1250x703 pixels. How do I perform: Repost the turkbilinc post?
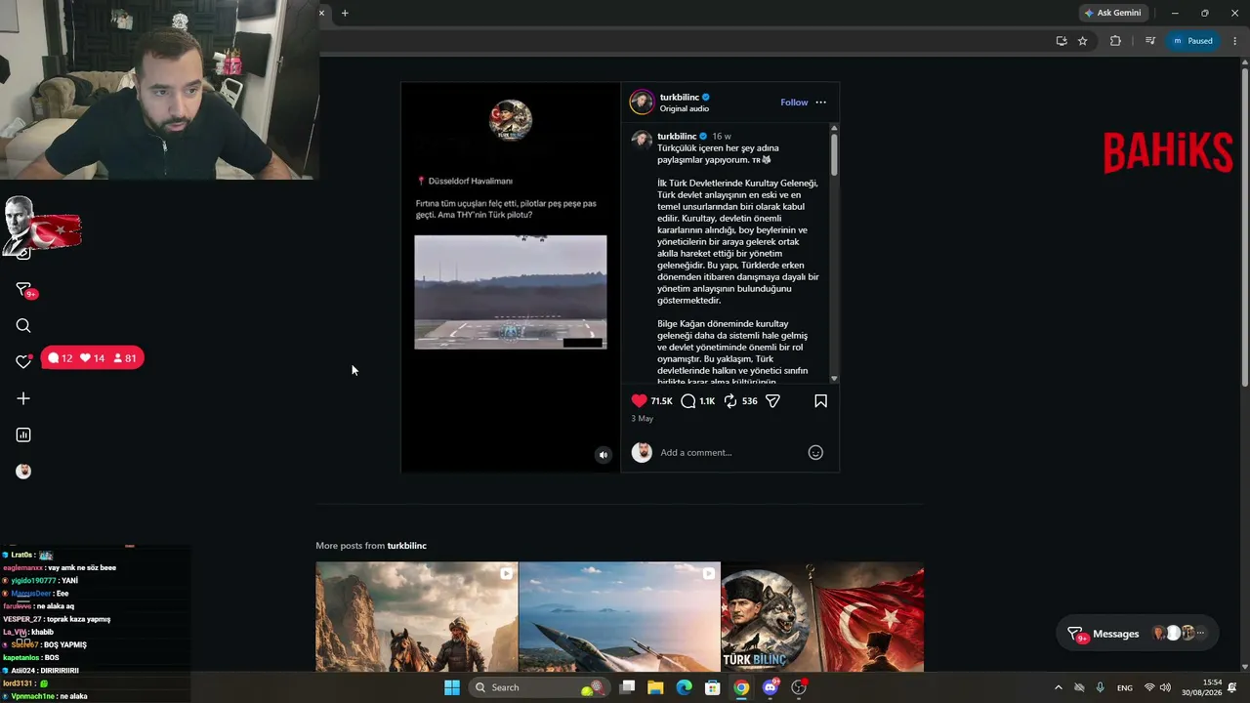pos(730,400)
